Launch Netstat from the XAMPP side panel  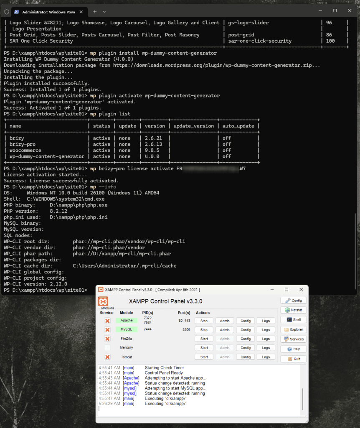click(294, 310)
